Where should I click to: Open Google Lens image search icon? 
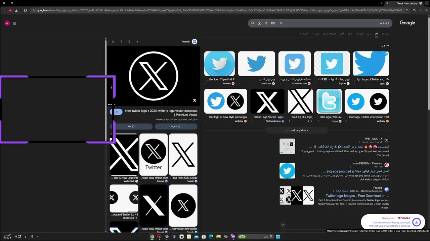(x=259, y=23)
